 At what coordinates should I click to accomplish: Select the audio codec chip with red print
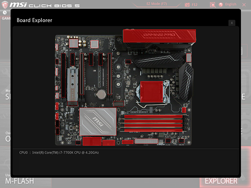click(x=74, y=43)
